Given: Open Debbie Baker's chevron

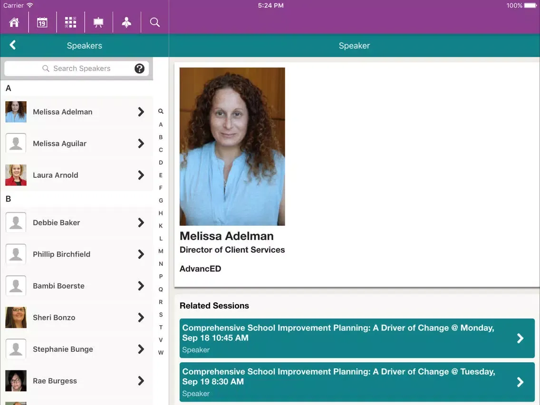Looking at the screenshot, I should click(141, 222).
